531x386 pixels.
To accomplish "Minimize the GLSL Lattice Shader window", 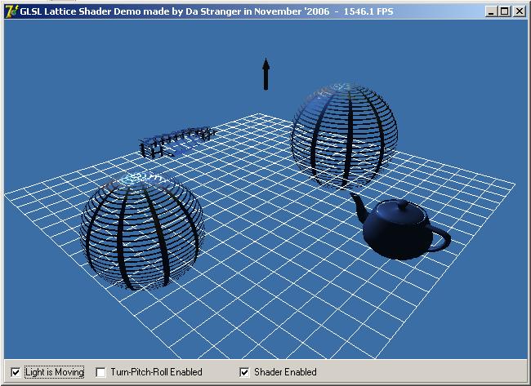I will tap(491, 11).
